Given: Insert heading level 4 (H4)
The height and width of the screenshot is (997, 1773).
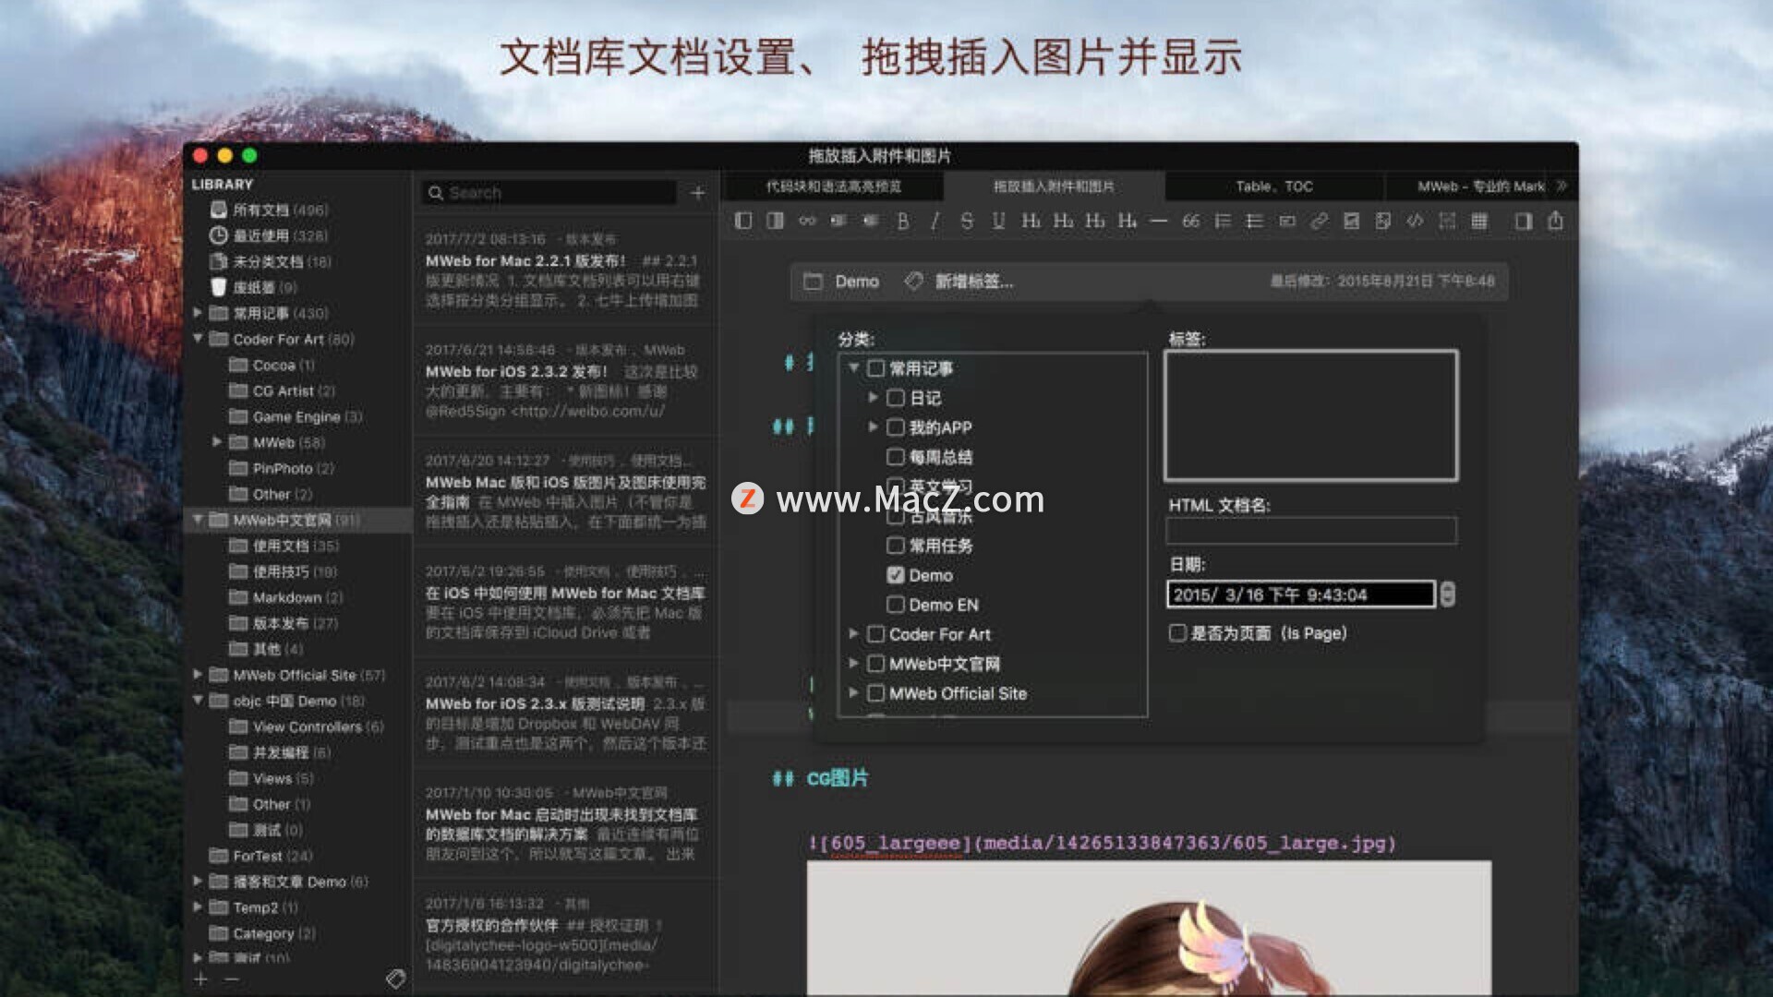Looking at the screenshot, I should (1127, 222).
